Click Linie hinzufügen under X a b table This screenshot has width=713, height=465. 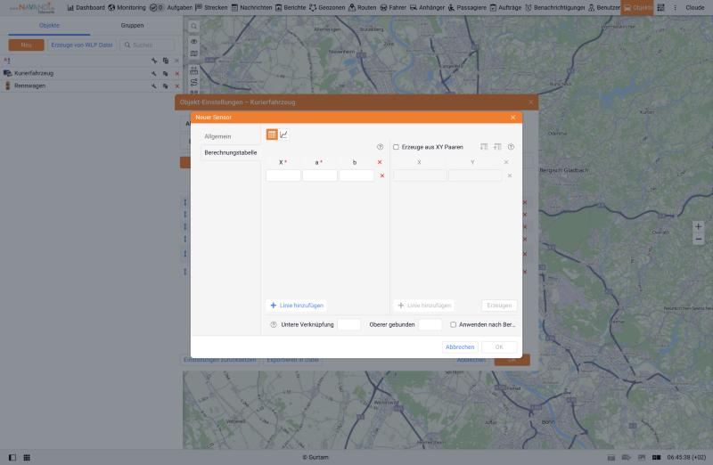pyautogui.click(x=297, y=306)
